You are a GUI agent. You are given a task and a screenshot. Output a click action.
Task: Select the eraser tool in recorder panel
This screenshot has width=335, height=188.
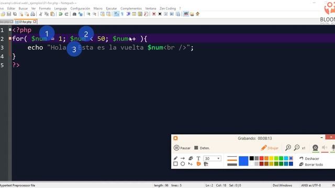[191, 158]
